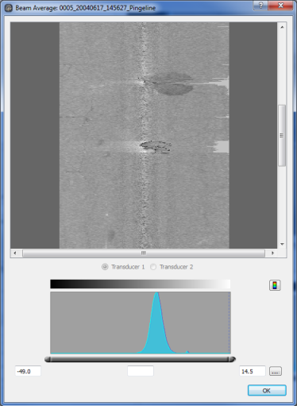Viewport: 297px width, 406px height.
Task: Click the vertical scrollbar thumb
Action: (282, 135)
